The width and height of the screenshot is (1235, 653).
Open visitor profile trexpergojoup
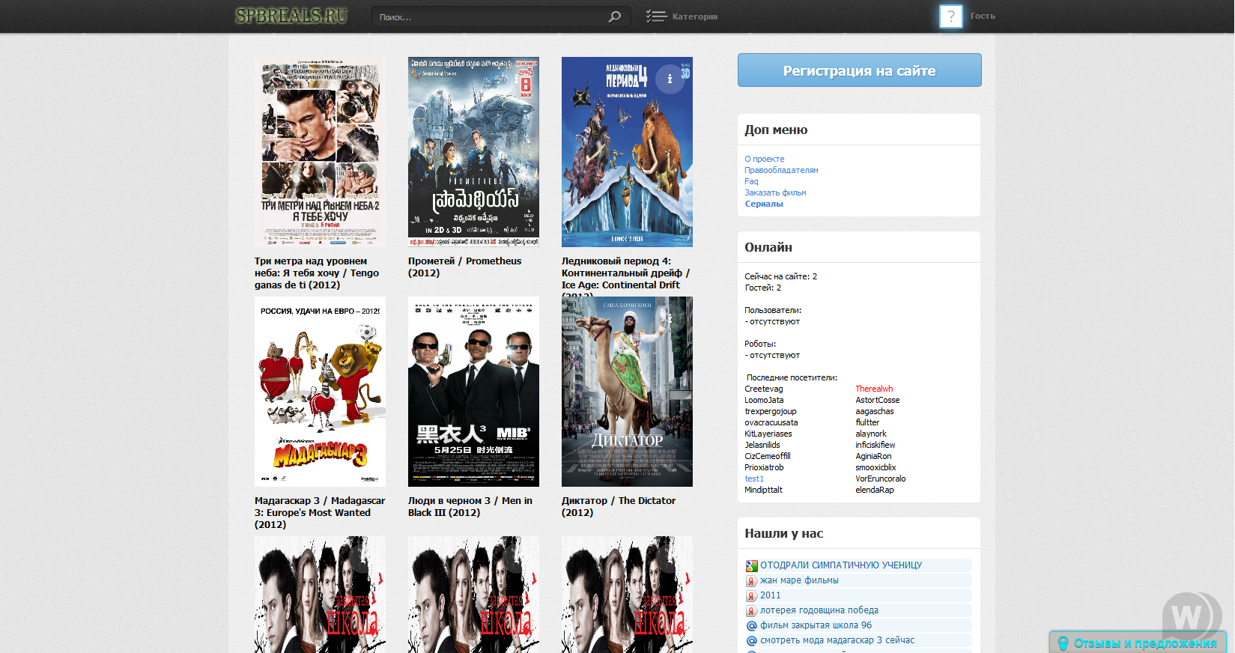(x=771, y=411)
